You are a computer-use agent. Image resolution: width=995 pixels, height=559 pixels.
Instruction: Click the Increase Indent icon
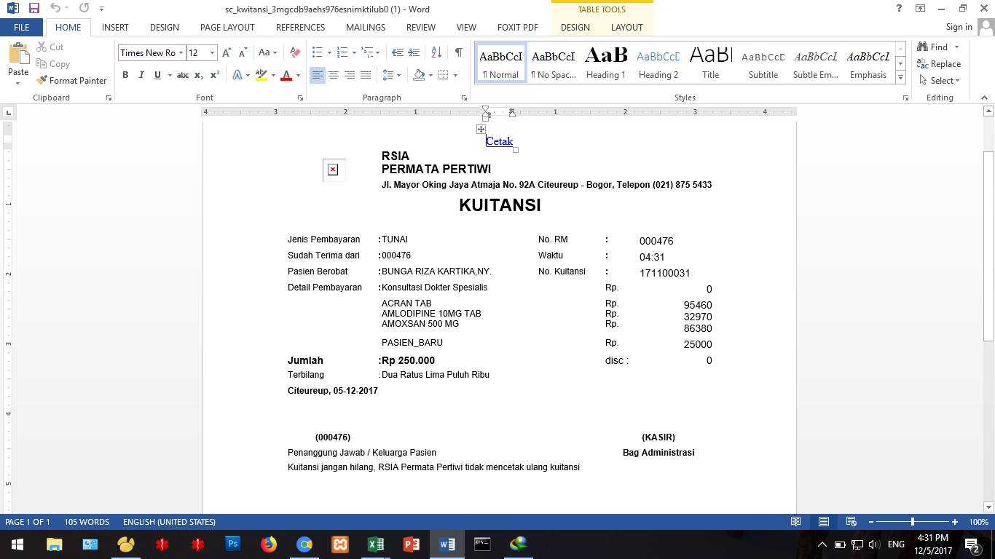[x=415, y=53]
